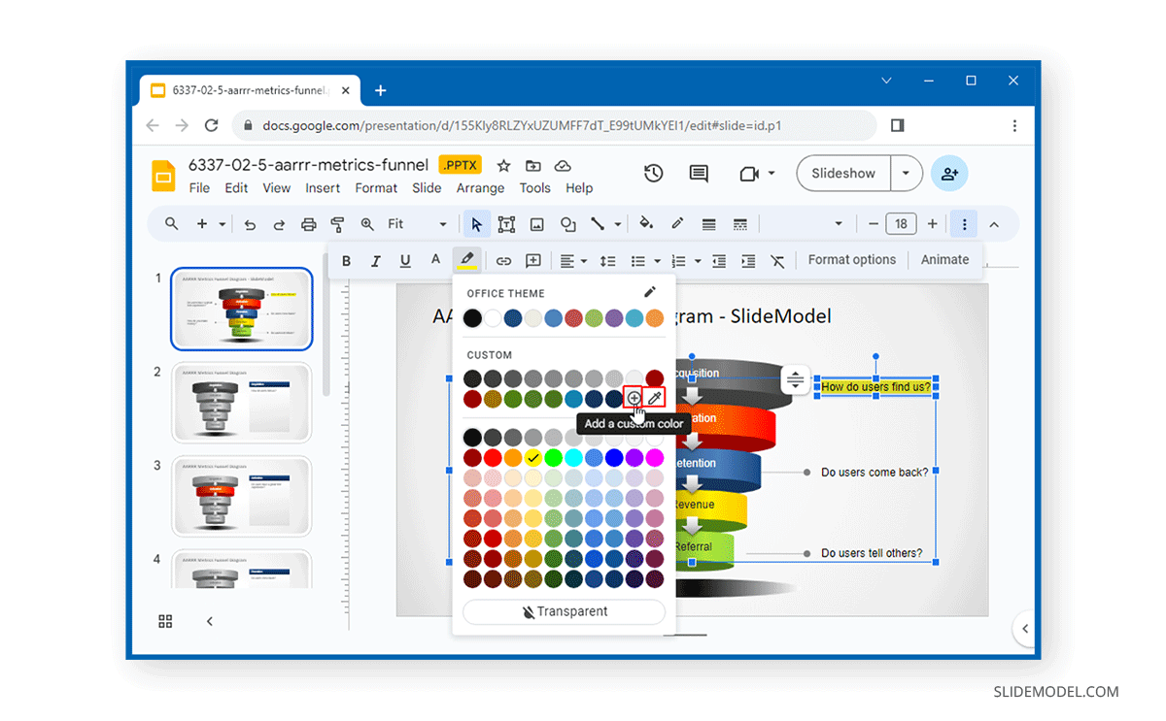This screenshot has width=1166, height=721.
Task: Switch to Format options panel
Action: 851,259
